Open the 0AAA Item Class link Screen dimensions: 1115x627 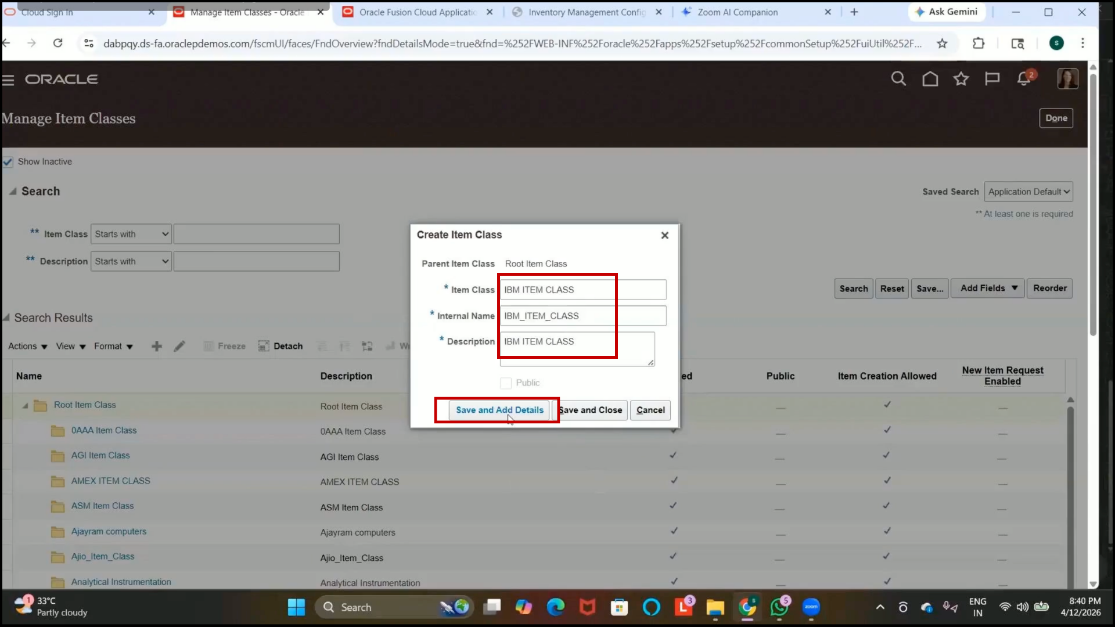tap(104, 430)
